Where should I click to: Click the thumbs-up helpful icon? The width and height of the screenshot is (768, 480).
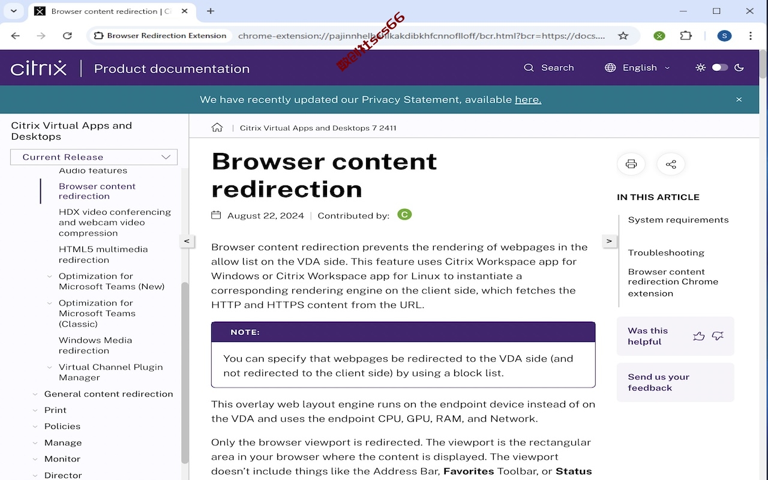698,336
